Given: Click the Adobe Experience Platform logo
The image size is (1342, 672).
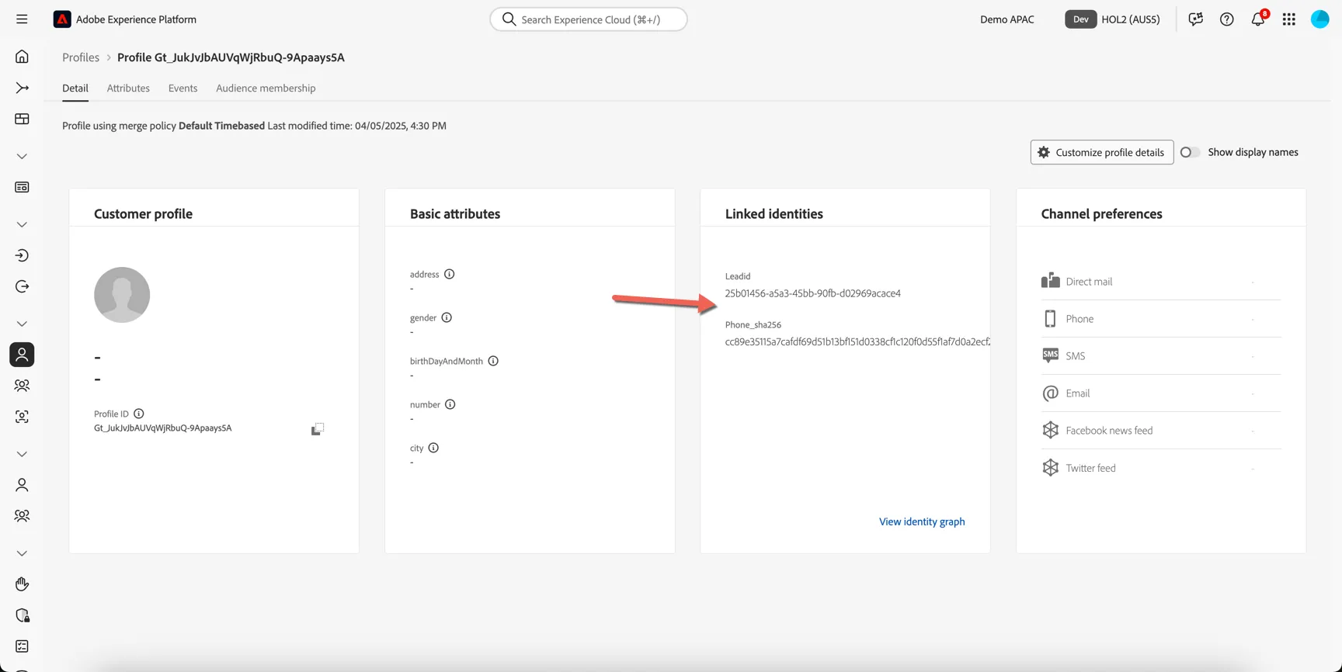Looking at the screenshot, I should click(62, 19).
